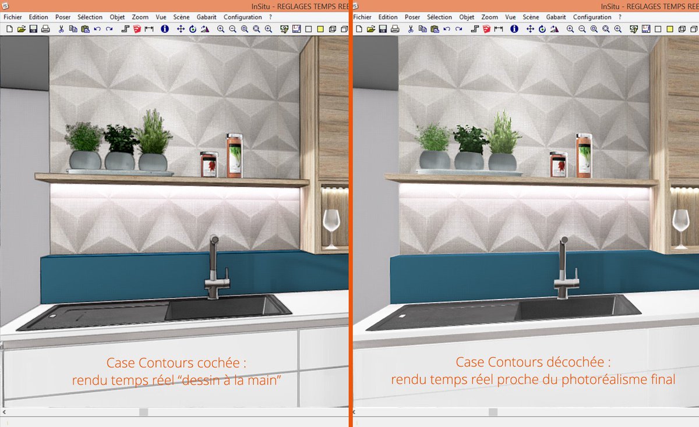Open the Poser menu in left window
The image size is (699, 427).
point(63,17)
